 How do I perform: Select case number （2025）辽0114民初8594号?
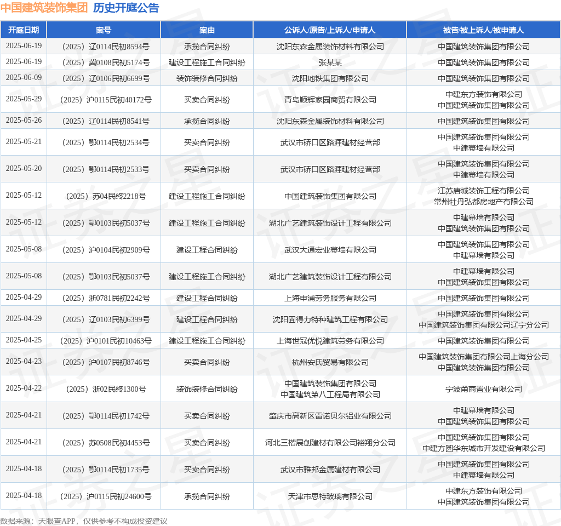pyautogui.click(x=104, y=47)
